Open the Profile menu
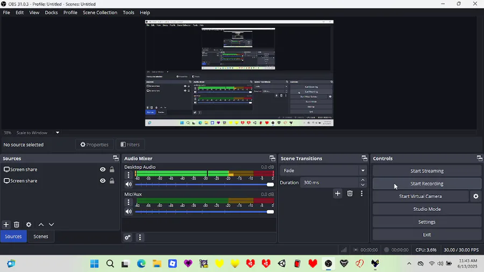This screenshot has height=272, width=484. tap(70, 13)
